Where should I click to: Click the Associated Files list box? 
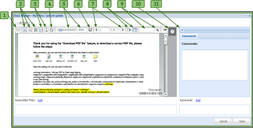[96, 110]
